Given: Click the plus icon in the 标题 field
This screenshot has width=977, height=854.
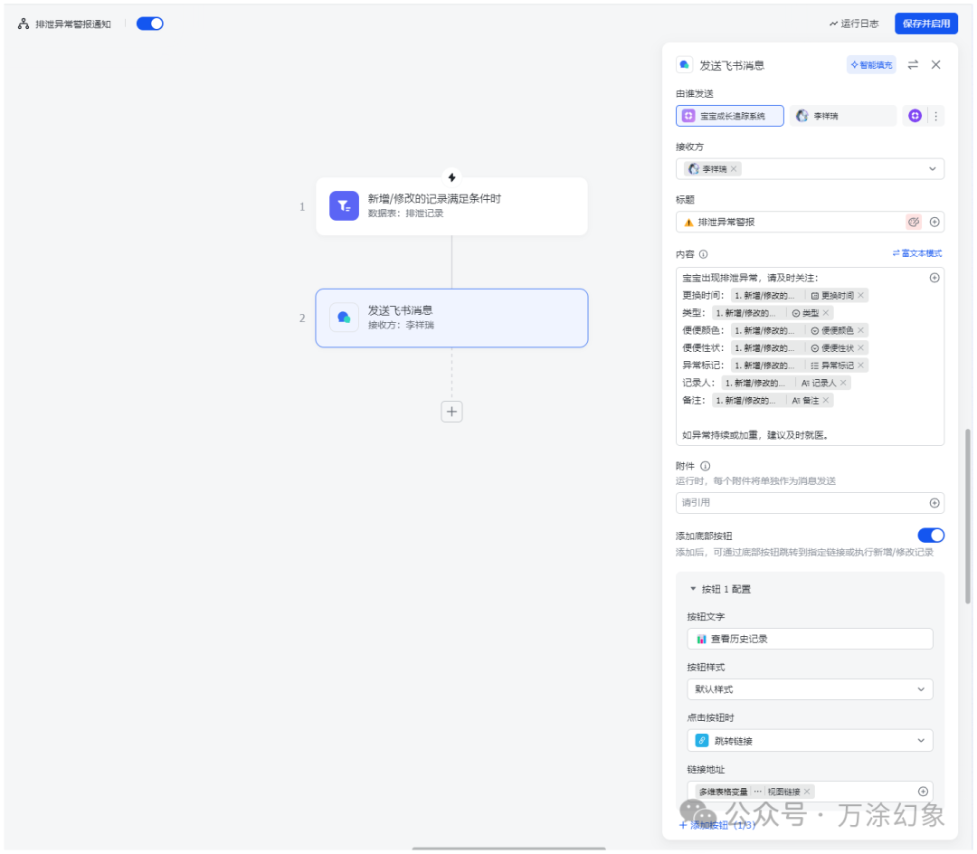Looking at the screenshot, I should [934, 222].
